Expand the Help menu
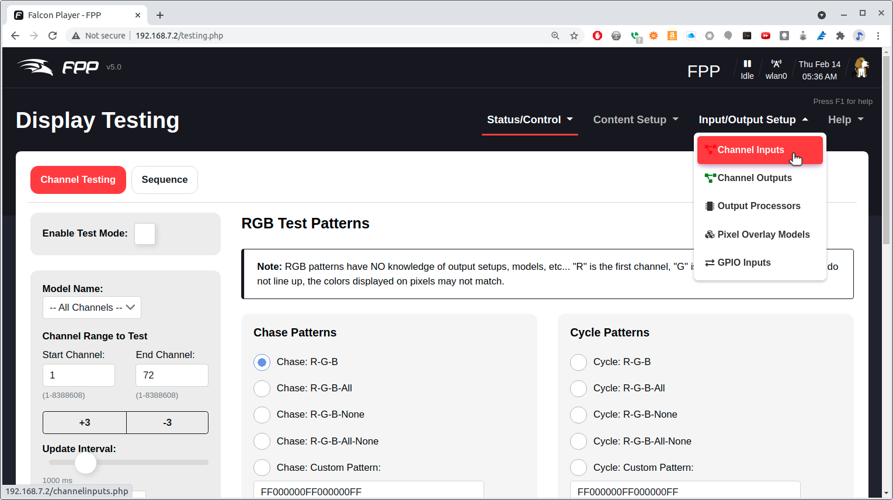The image size is (893, 500). [x=845, y=120]
